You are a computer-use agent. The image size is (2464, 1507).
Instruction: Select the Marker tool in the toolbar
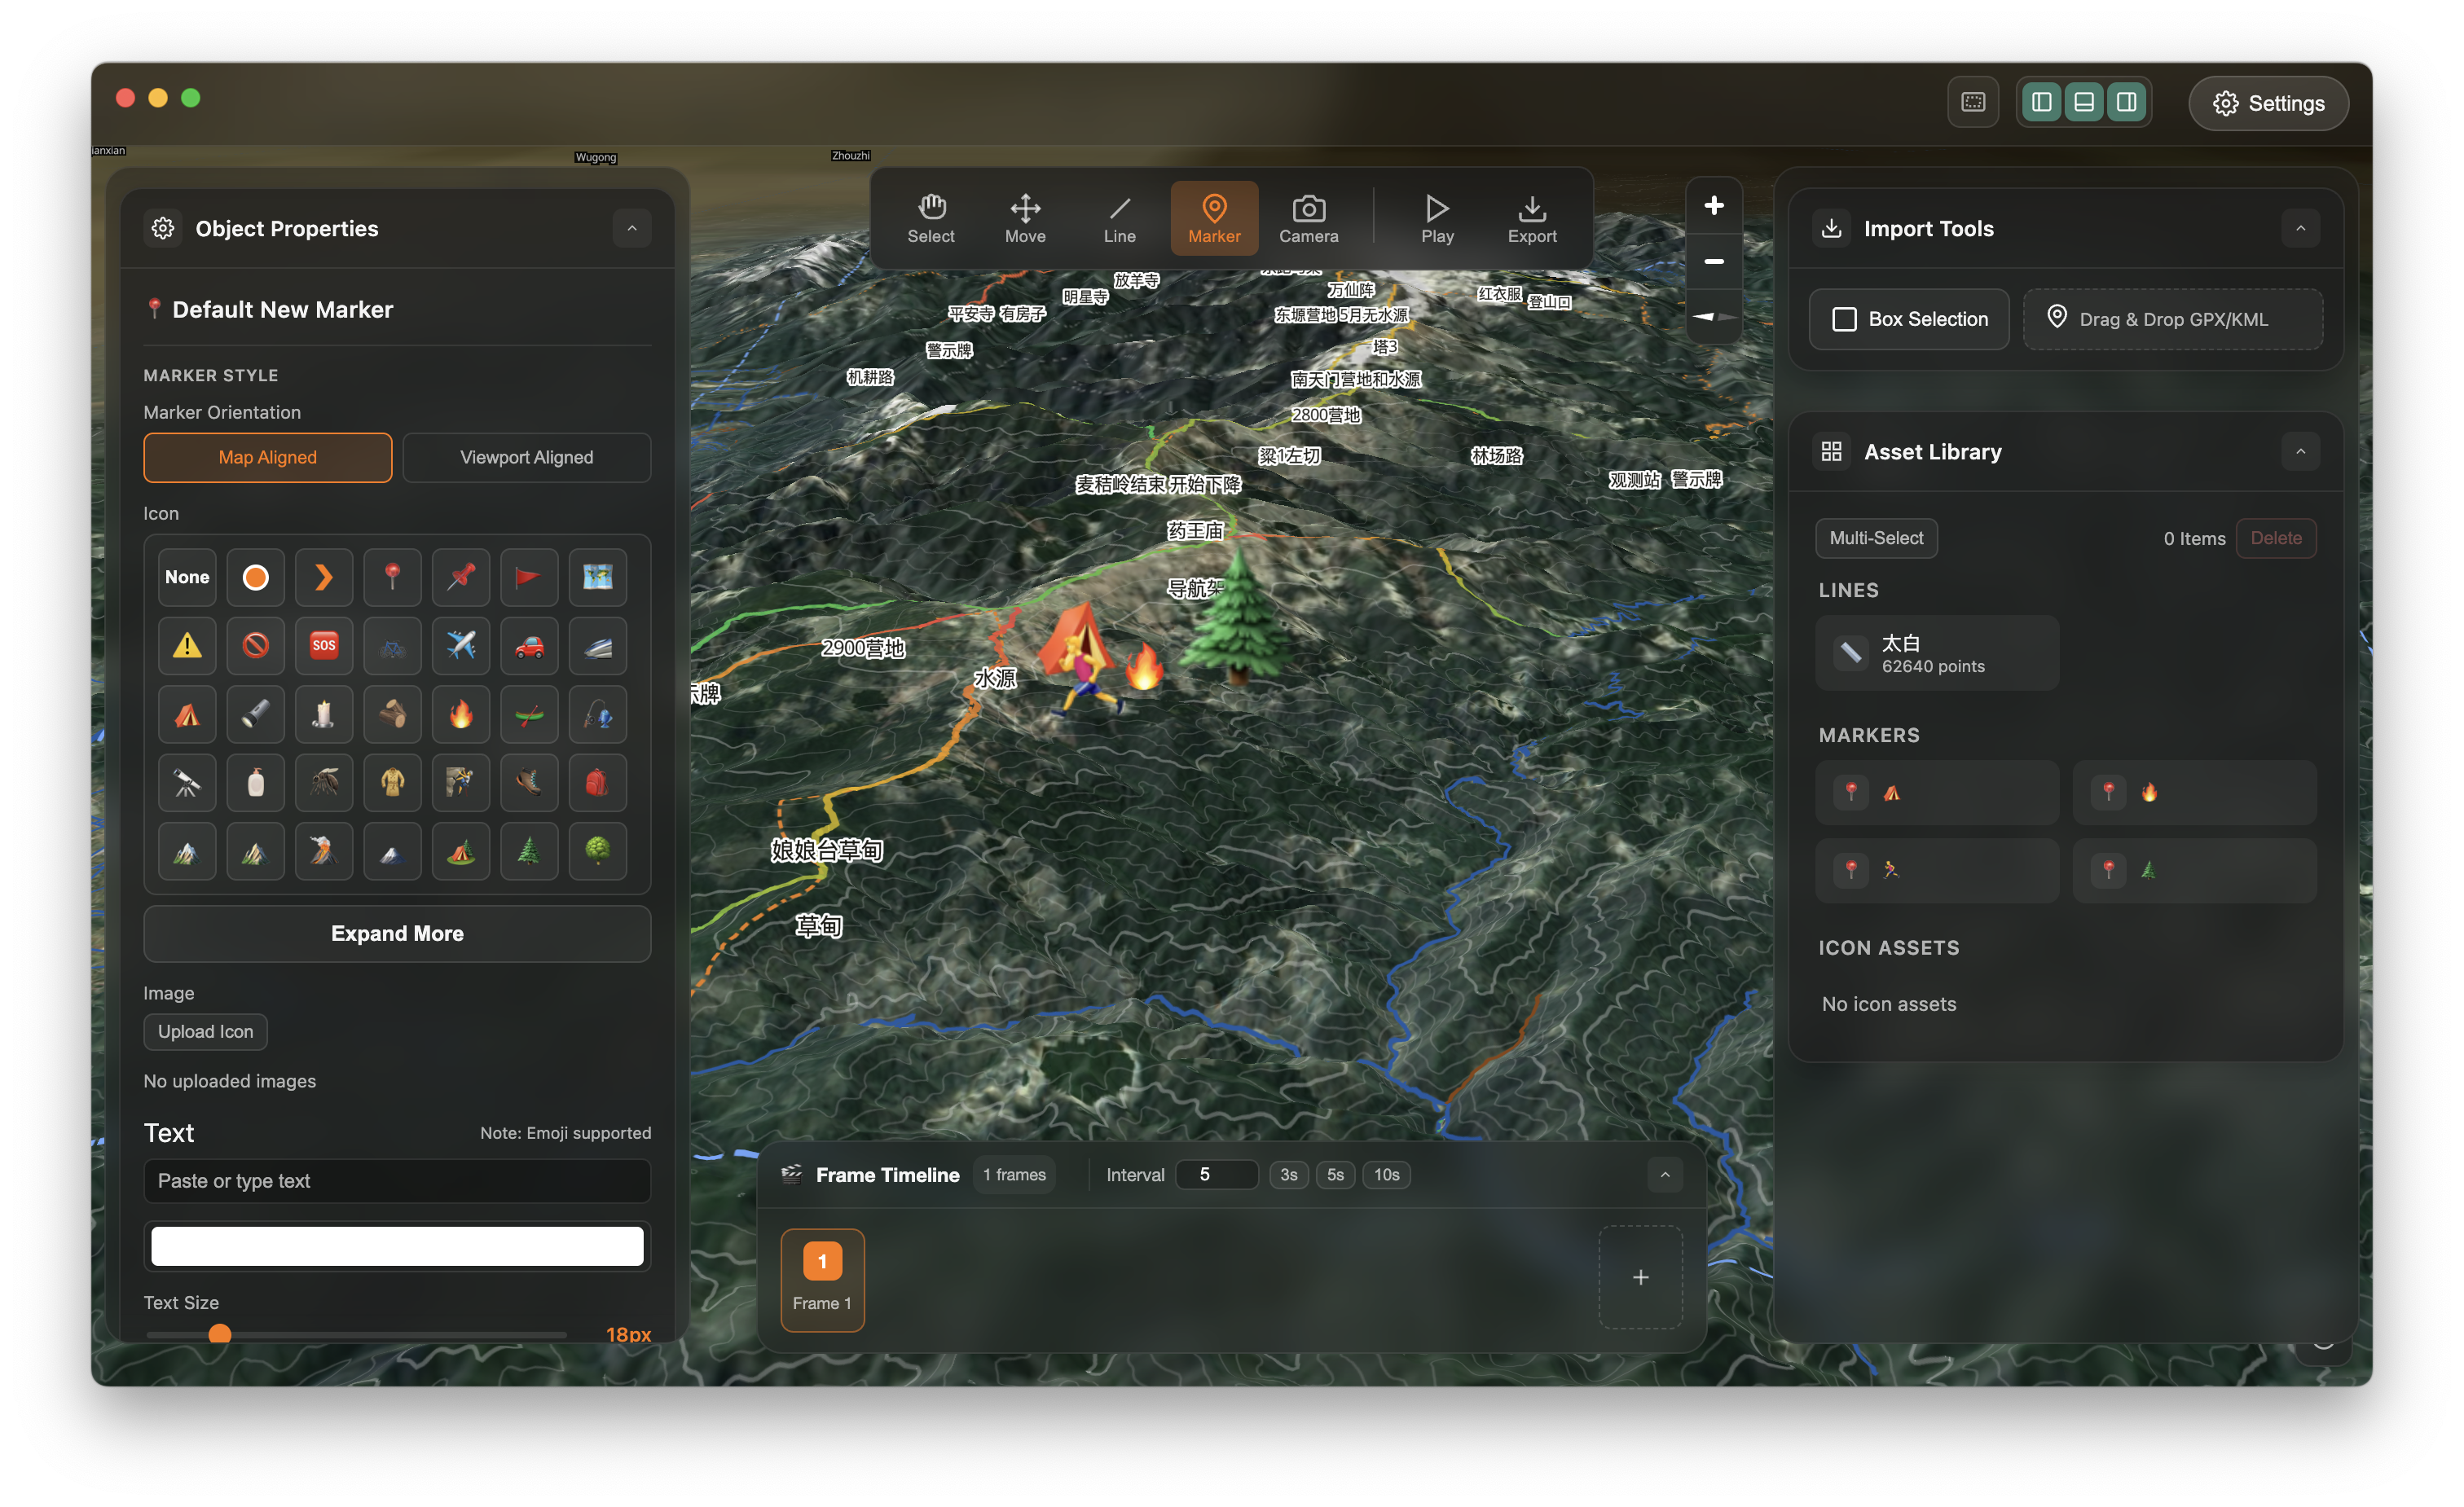[x=1214, y=217]
